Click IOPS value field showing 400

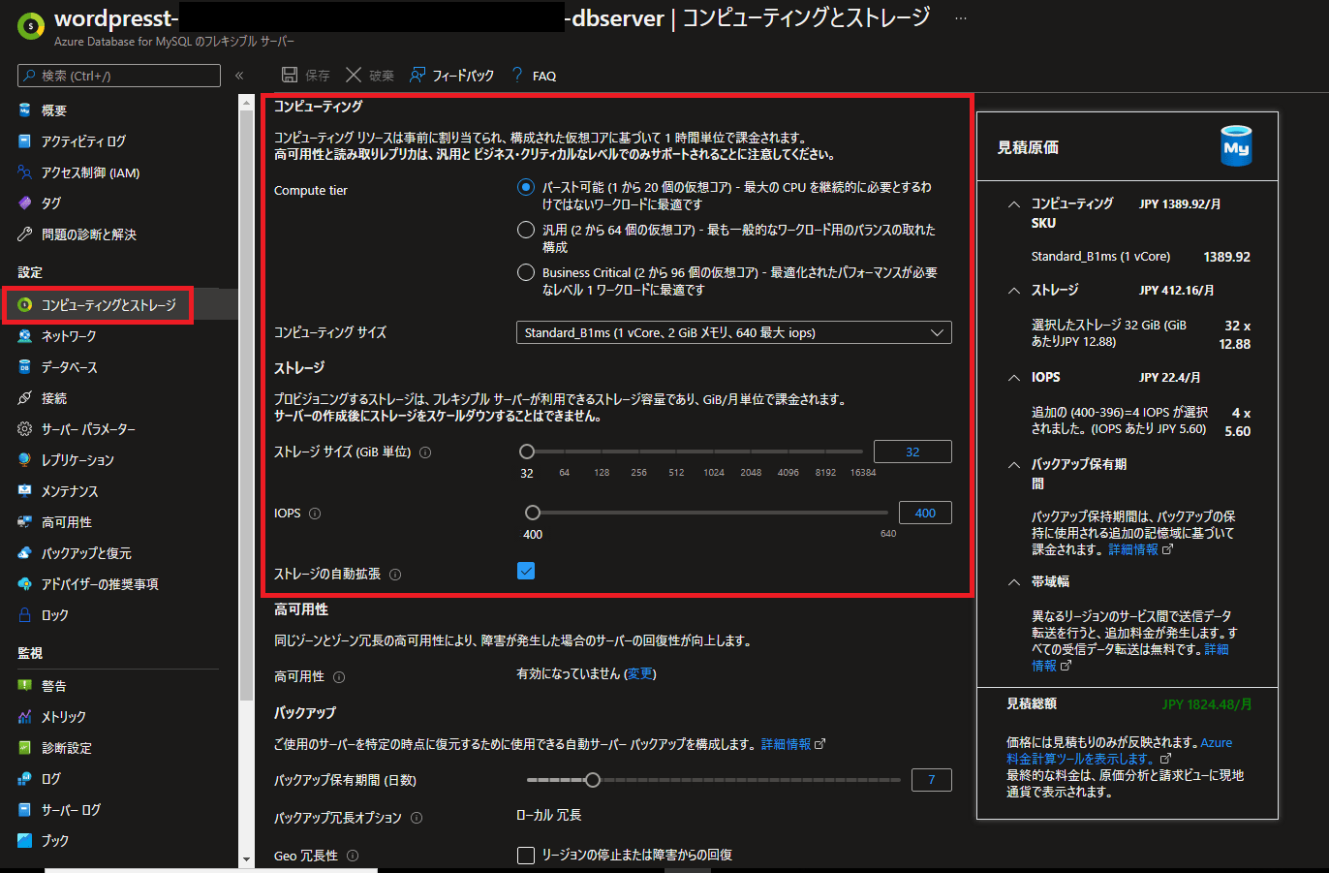click(x=925, y=513)
